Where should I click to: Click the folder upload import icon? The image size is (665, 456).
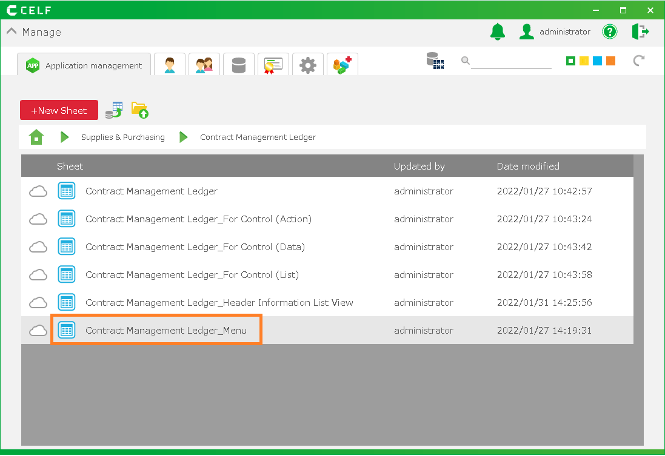140,110
